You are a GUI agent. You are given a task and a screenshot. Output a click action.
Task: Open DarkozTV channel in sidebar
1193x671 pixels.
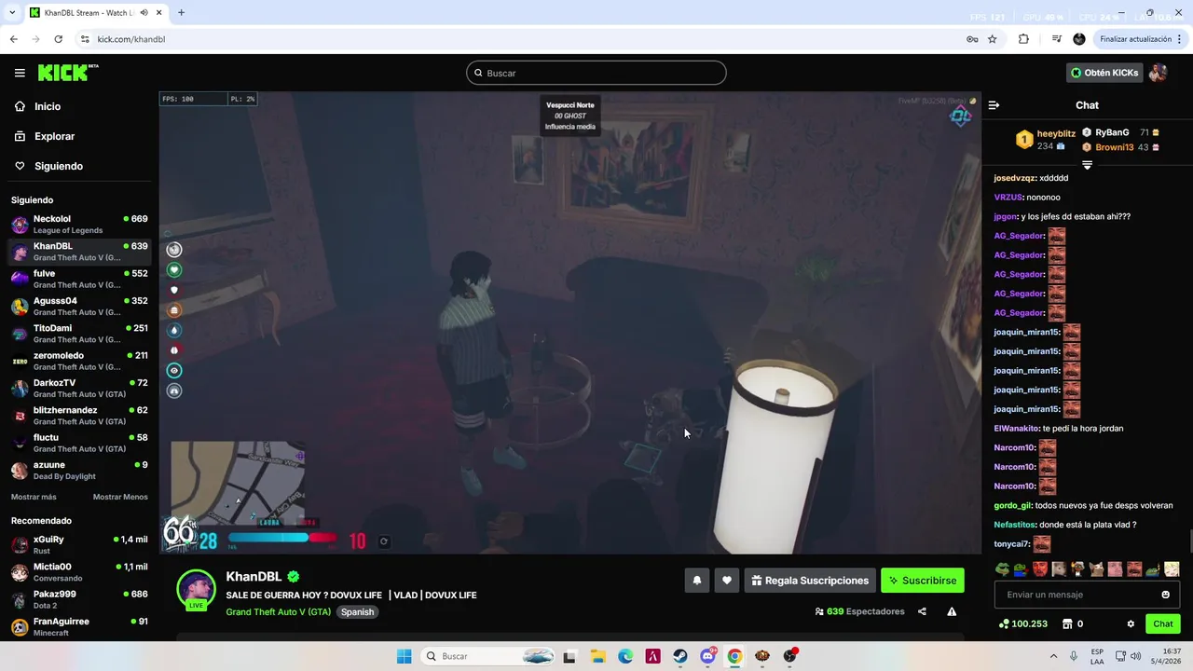pyautogui.click(x=79, y=389)
